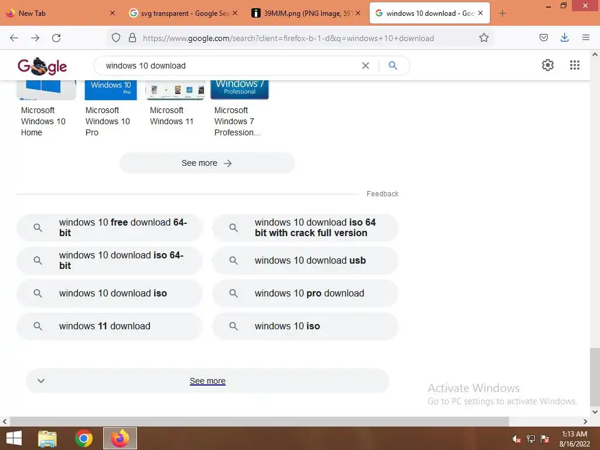Open Google quick settings gear
The height and width of the screenshot is (450, 600).
pyautogui.click(x=548, y=65)
